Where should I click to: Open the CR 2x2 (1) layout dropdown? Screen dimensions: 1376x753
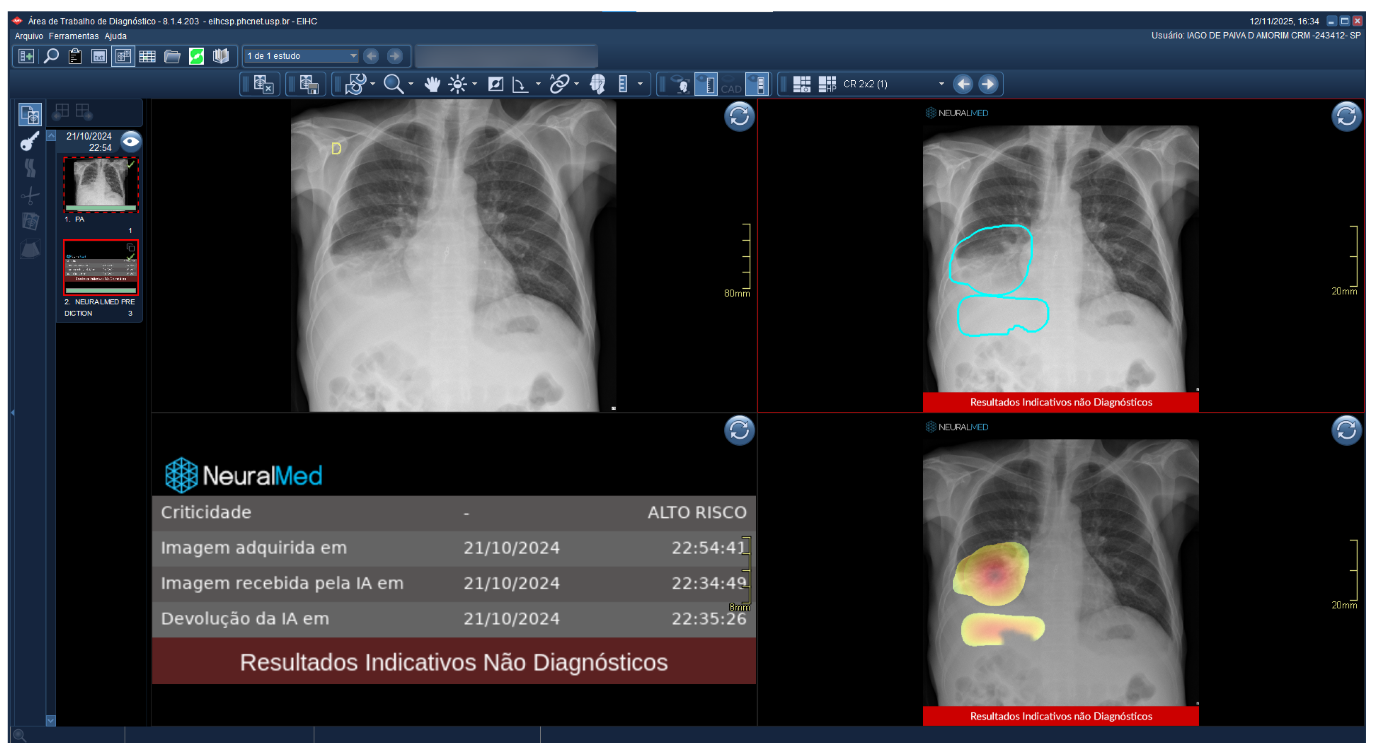(941, 84)
